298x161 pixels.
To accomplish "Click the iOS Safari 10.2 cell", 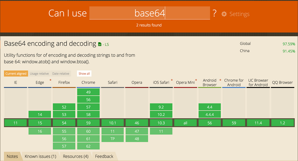I will tap(161, 115).
